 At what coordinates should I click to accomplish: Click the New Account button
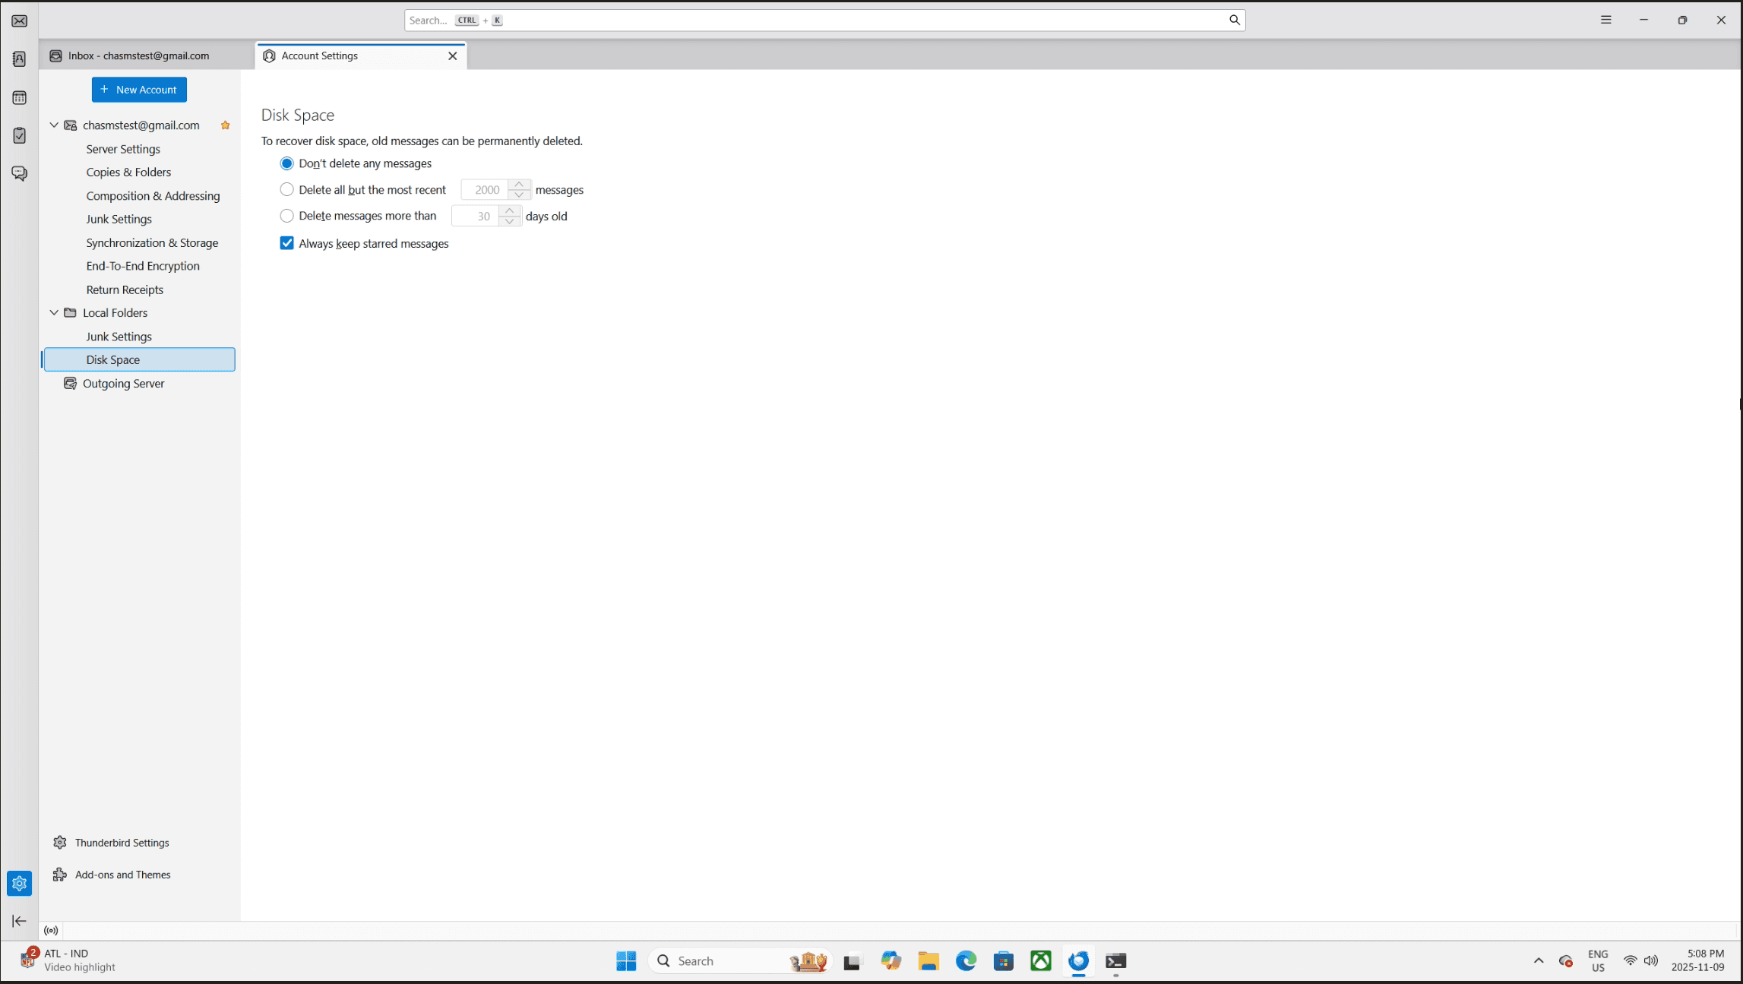click(x=139, y=90)
